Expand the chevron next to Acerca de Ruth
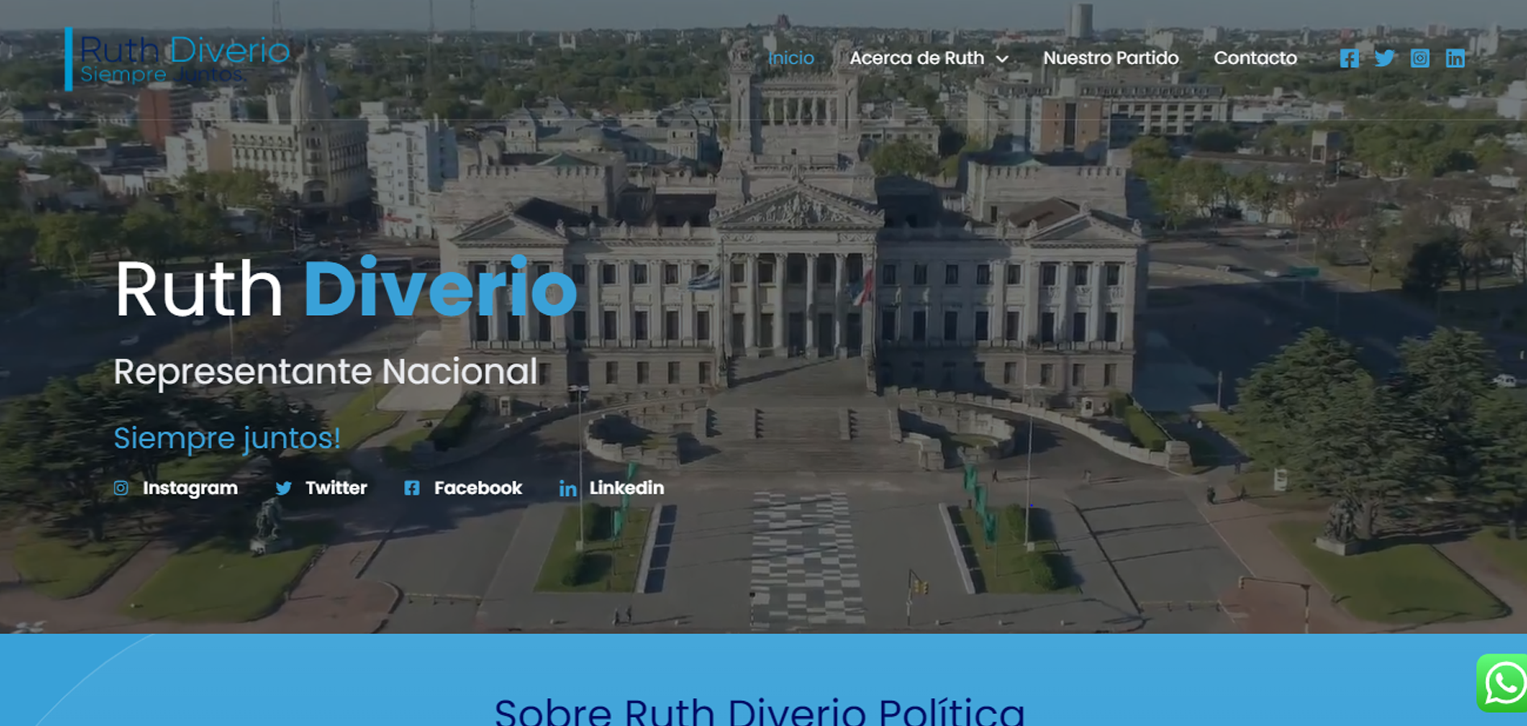 (1002, 59)
